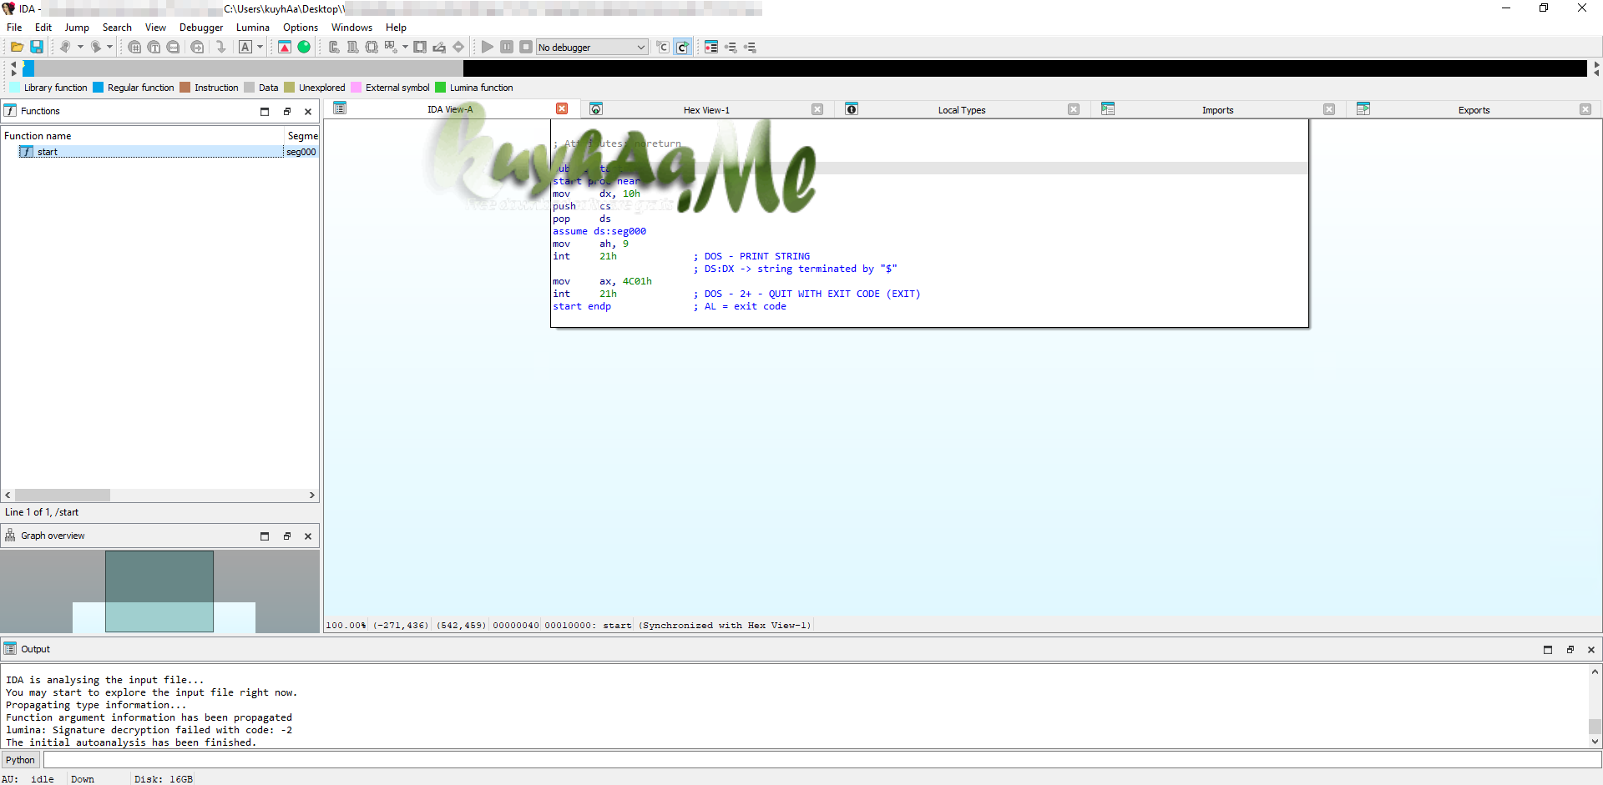
Task: Close the Functions panel
Action: (x=308, y=112)
